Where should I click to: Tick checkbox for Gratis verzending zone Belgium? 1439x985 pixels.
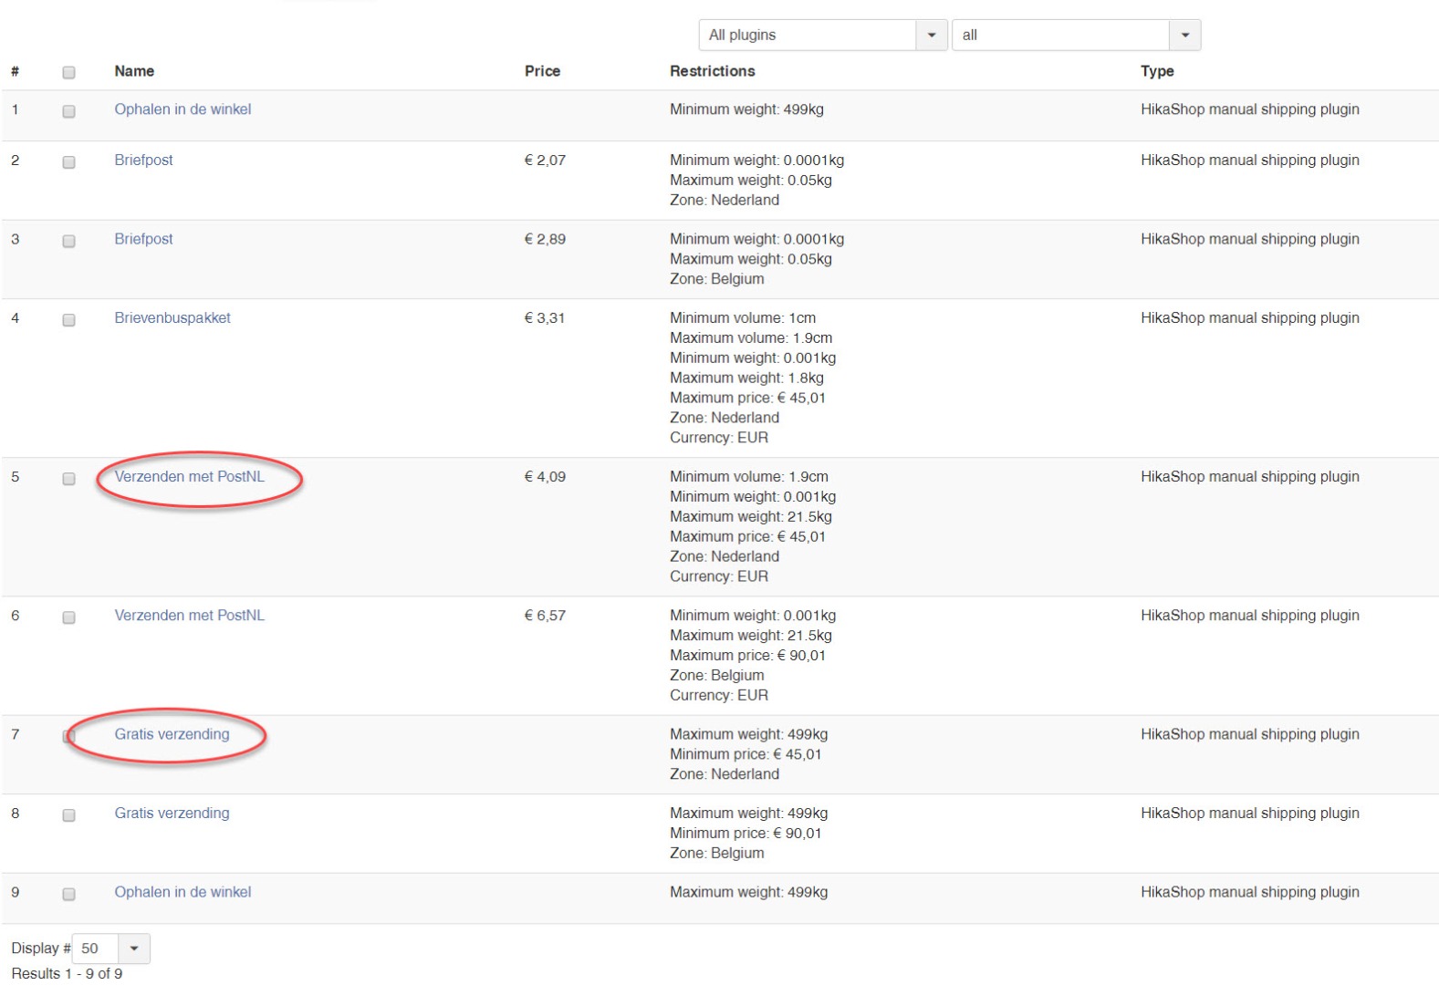click(68, 815)
